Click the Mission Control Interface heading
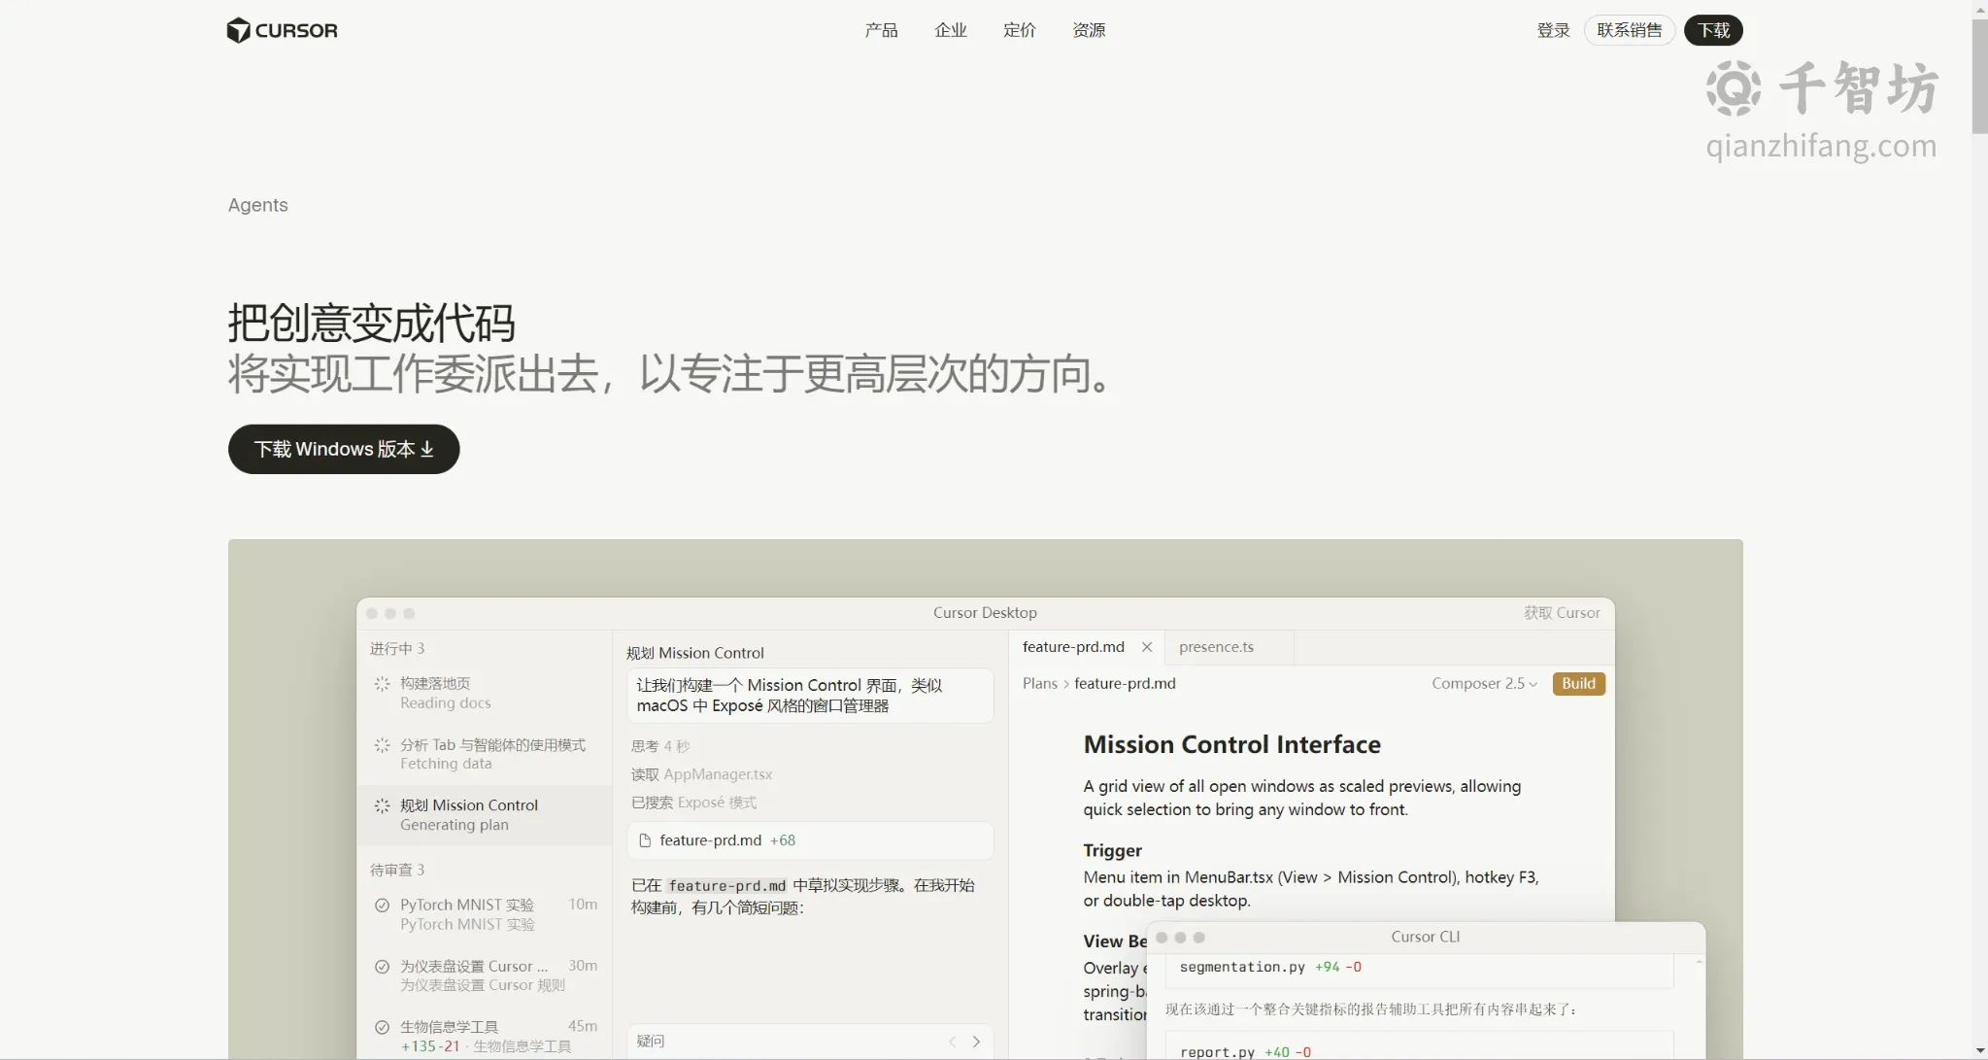 tap(1232, 744)
